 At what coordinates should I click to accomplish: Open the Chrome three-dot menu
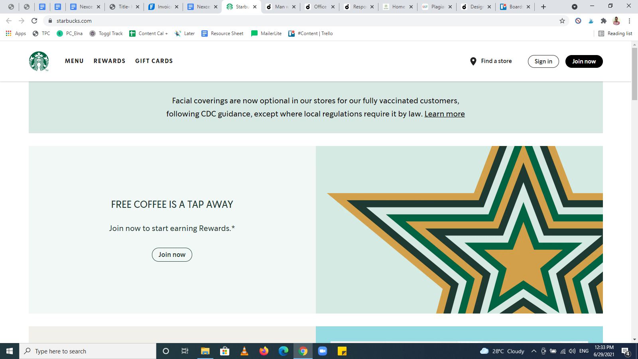coord(630,21)
